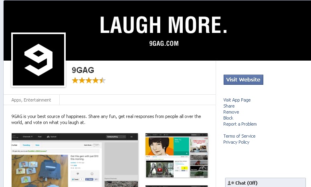
Task: Click the 9GAG.COM text on cover
Action: point(164,43)
